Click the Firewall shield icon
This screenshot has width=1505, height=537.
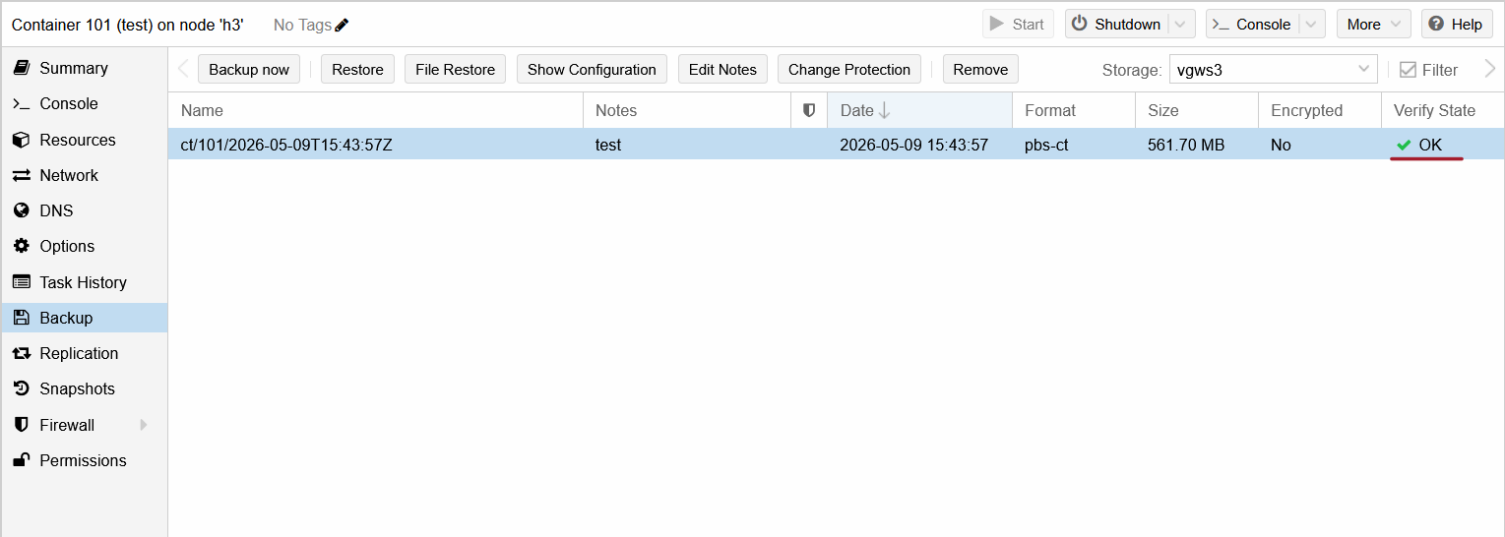point(21,425)
